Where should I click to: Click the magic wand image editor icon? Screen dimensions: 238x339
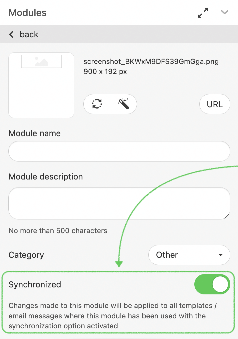click(x=123, y=104)
